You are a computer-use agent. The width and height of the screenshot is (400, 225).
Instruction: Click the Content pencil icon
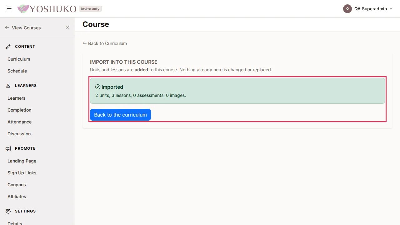[8, 47]
